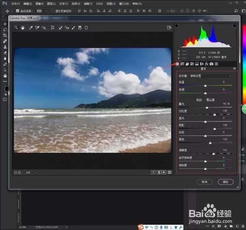Select the Lasso tool in Photoshop toolbox
246x230 pixels.
coord(5,30)
